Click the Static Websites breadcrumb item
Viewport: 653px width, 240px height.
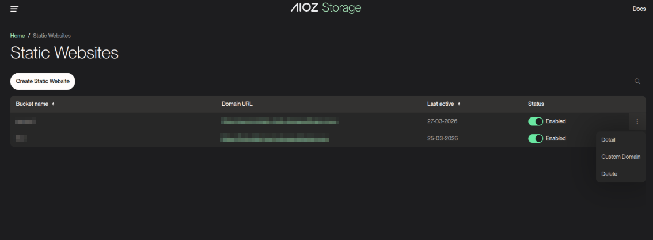52,36
